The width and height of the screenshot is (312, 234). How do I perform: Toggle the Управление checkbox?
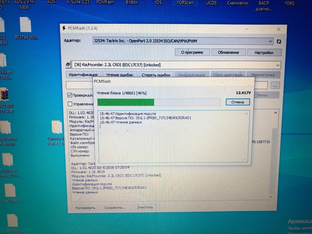point(70,104)
